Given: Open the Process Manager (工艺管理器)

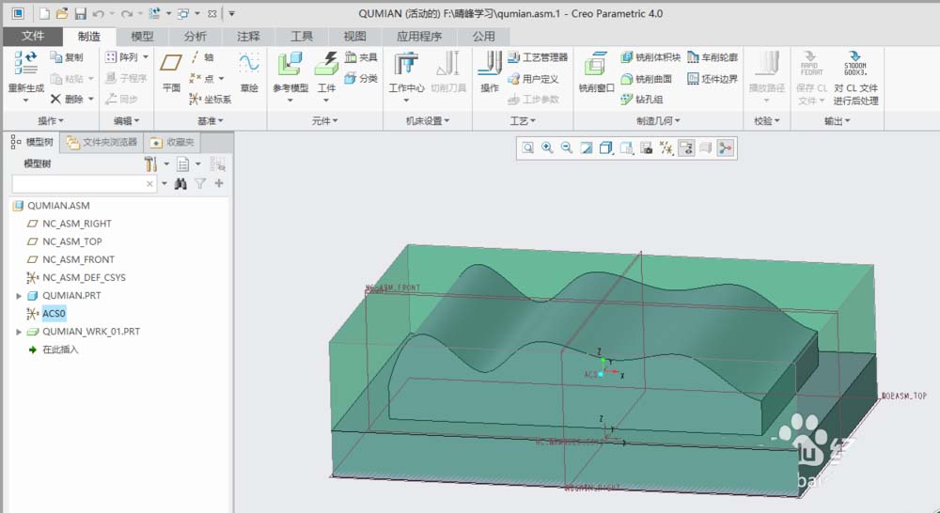Looking at the screenshot, I should tap(537, 57).
